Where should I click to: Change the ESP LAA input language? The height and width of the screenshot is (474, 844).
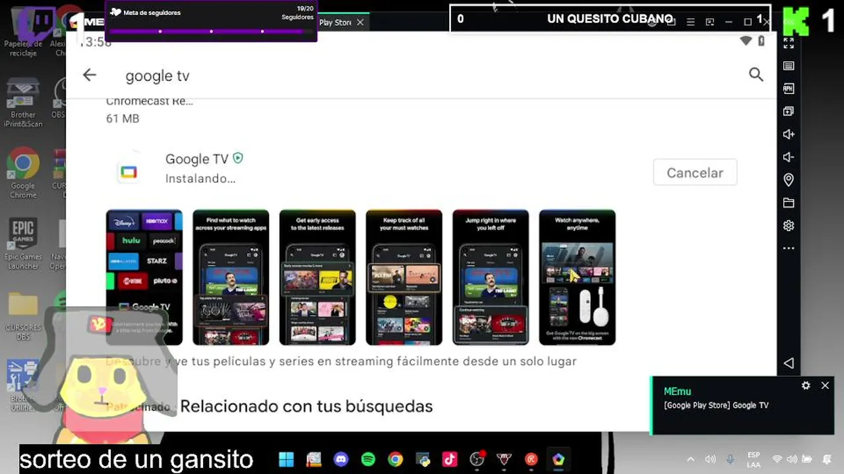tap(753, 460)
